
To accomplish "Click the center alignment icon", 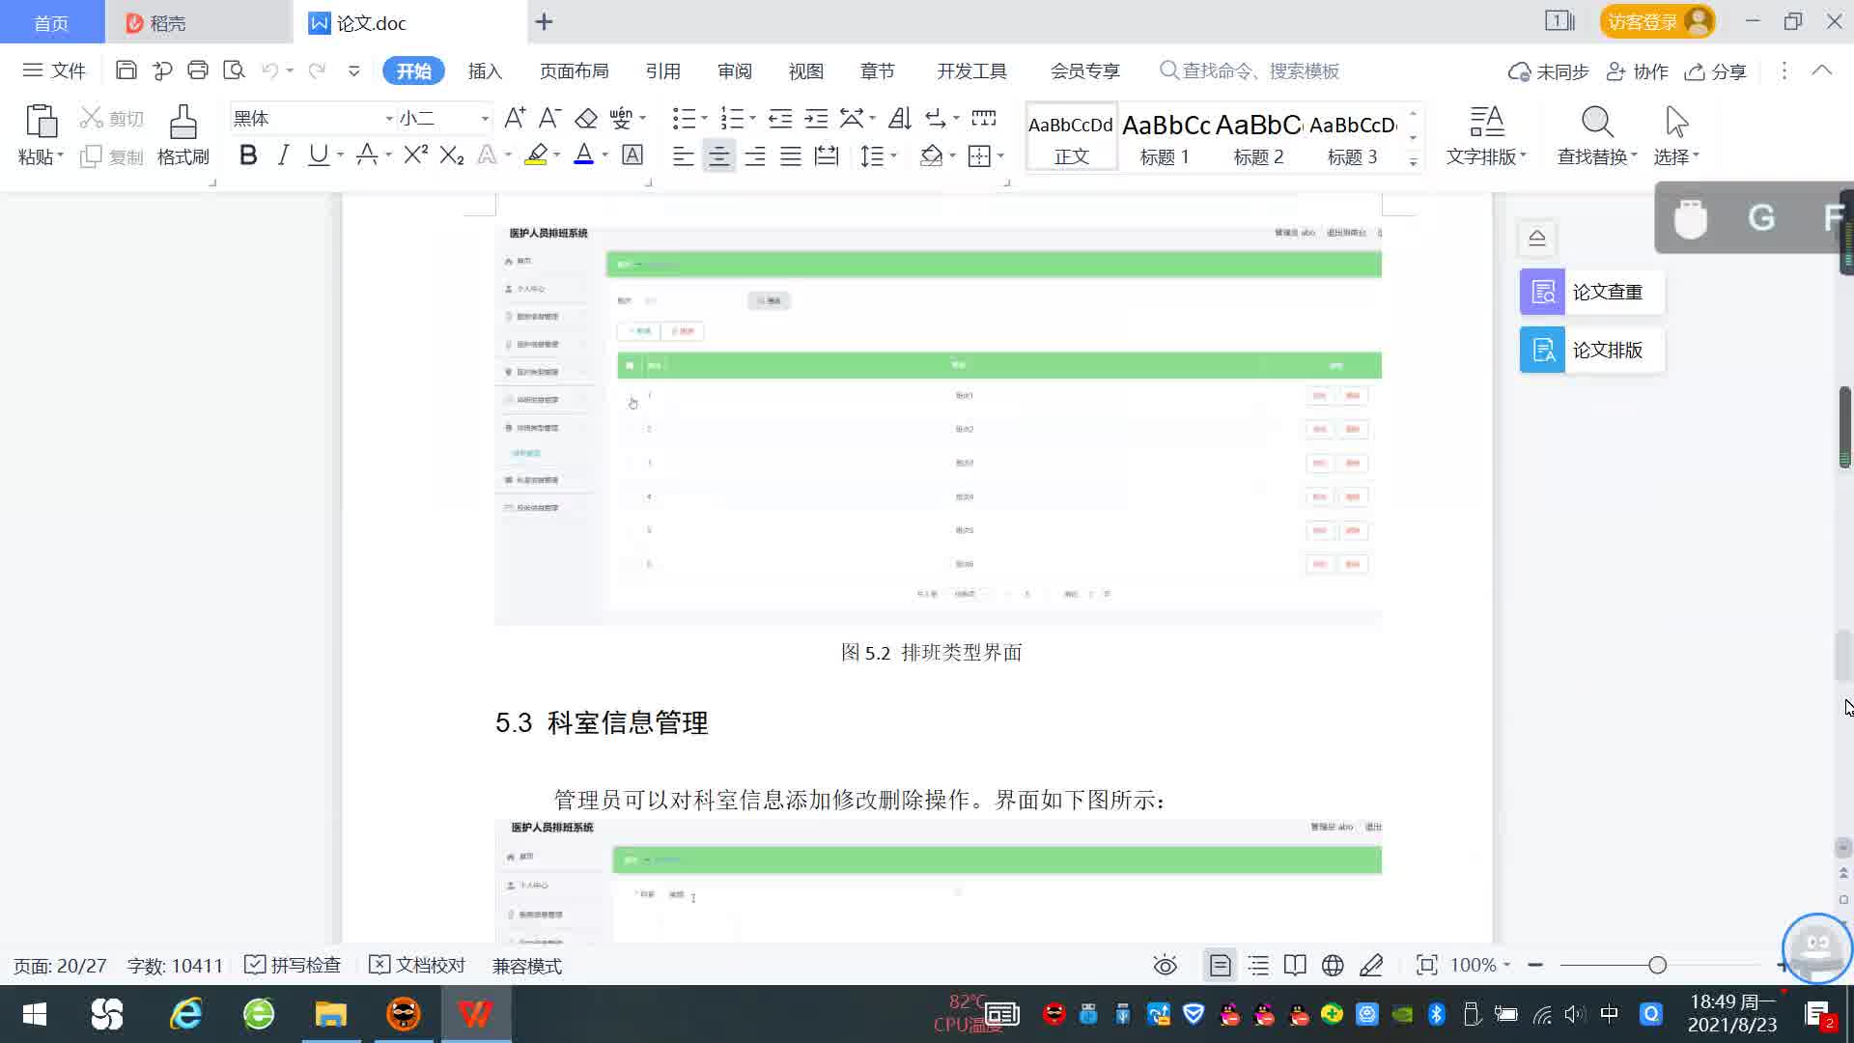I will 718,156.
